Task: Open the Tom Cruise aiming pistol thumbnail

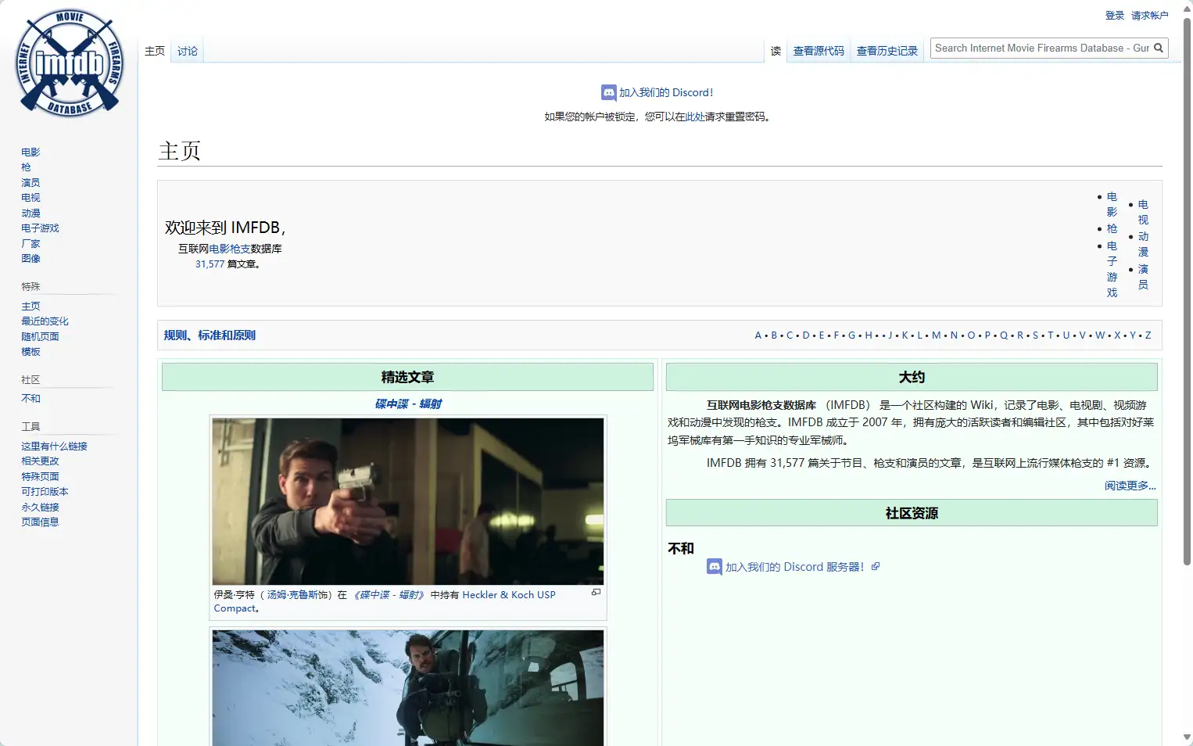Action: (x=408, y=501)
